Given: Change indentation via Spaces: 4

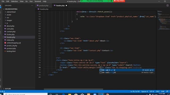Looking at the screenshot, I should [144, 92].
